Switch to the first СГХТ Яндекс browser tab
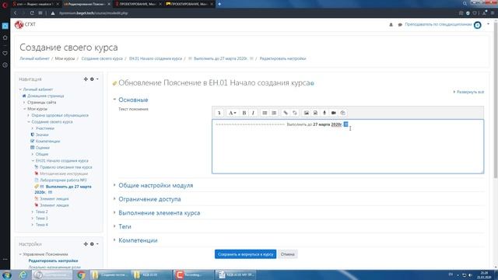The width and height of the screenshot is (498, 280). coord(35,4)
